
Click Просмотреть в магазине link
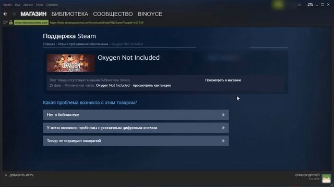click(x=223, y=80)
